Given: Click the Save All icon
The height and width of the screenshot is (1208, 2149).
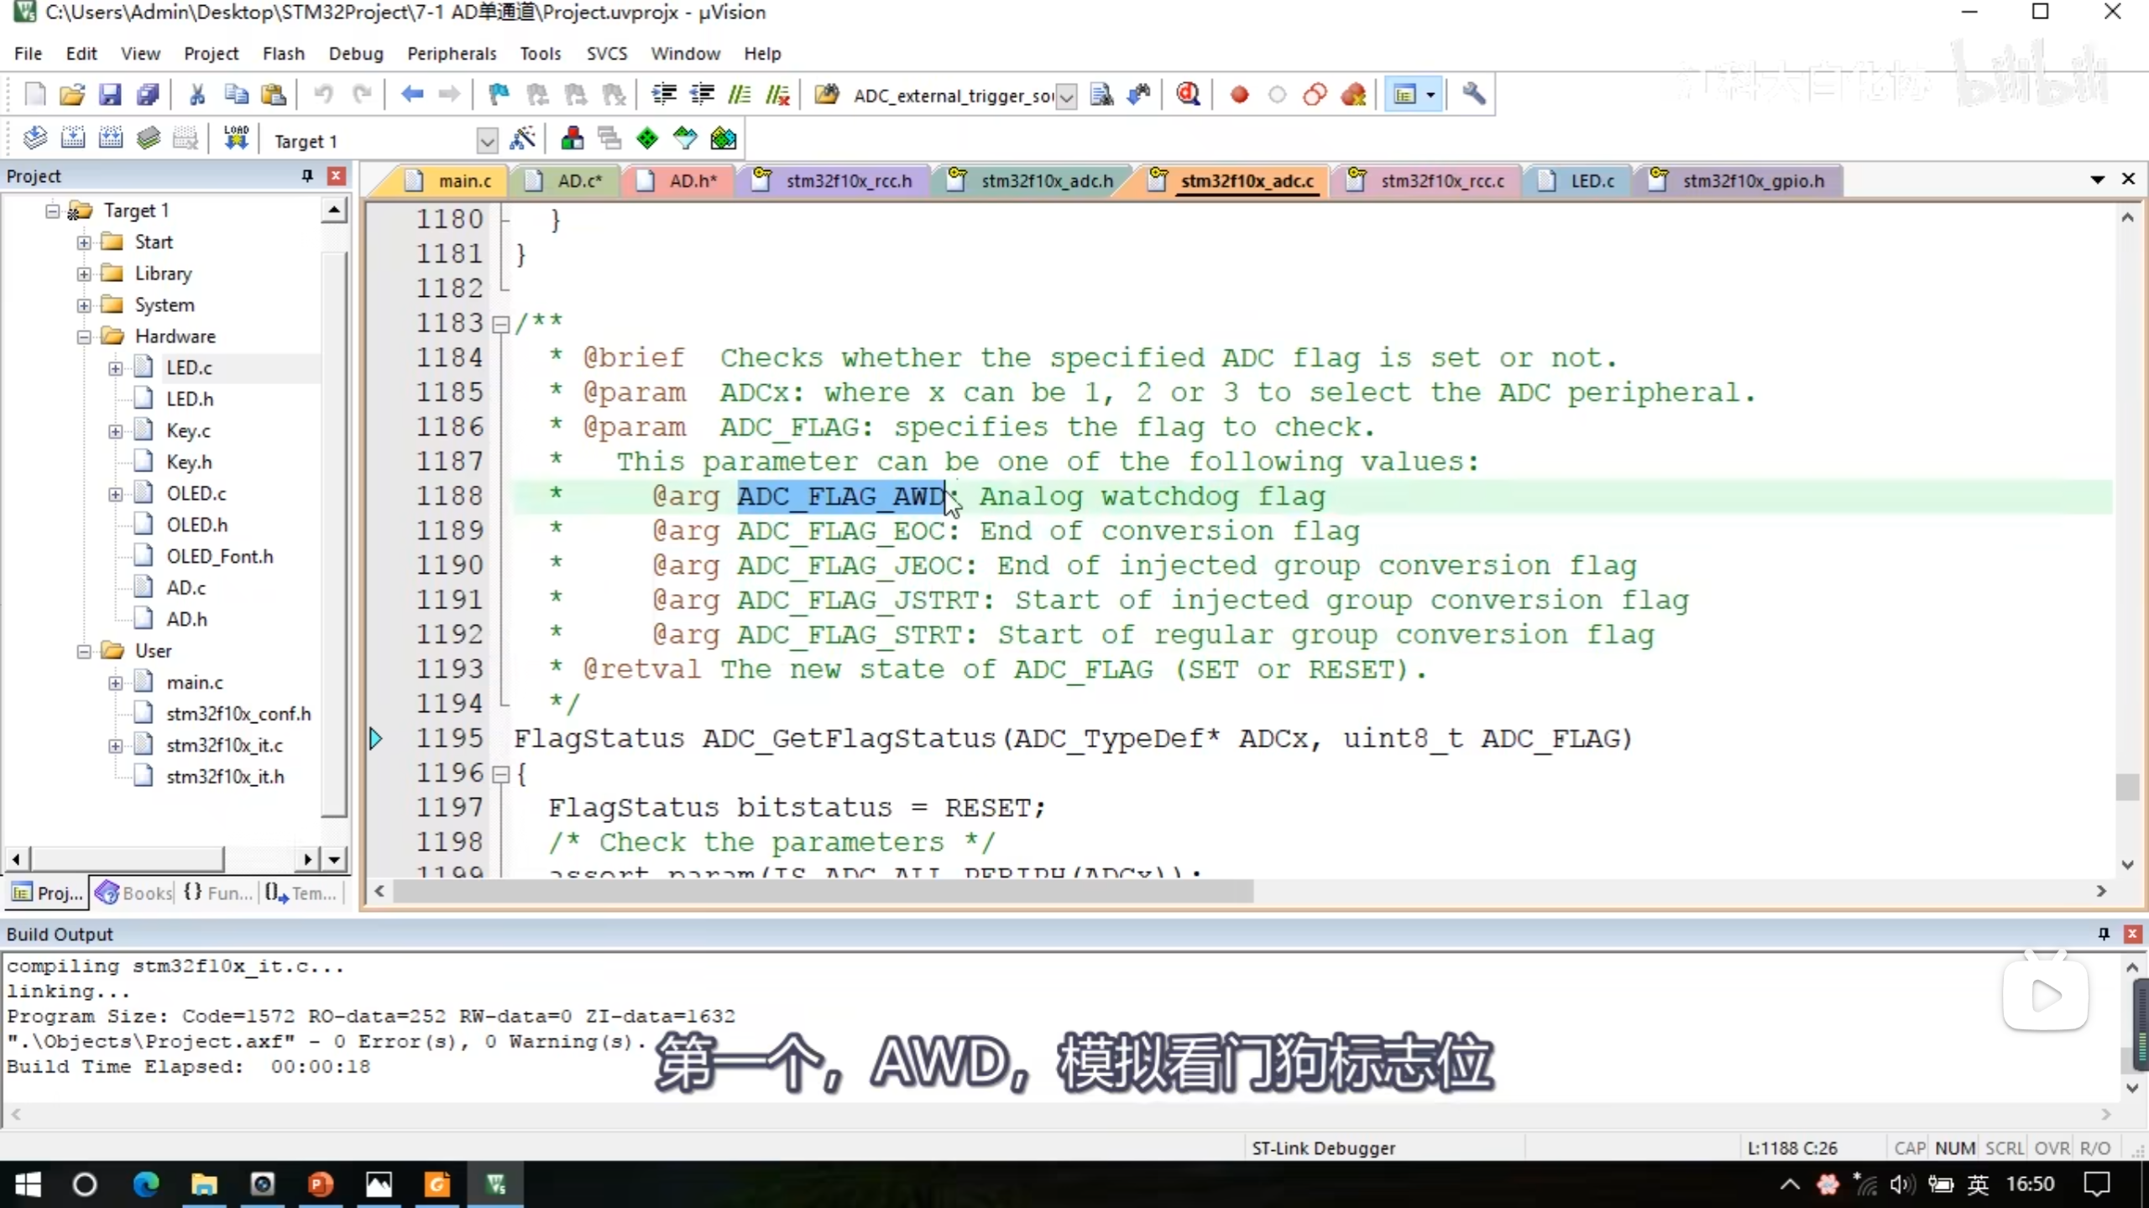Looking at the screenshot, I should (x=149, y=95).
